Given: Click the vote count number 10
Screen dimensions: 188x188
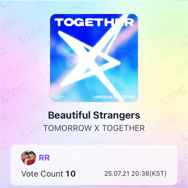Looking at the screenshot, I should click(71, 174).
